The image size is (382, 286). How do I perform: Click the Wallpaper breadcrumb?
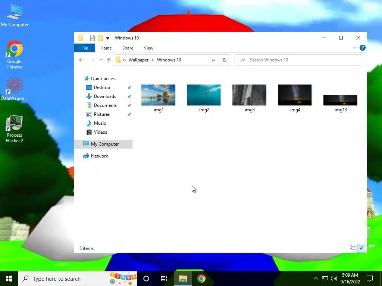pyautogui.click(x=138, y=60)
